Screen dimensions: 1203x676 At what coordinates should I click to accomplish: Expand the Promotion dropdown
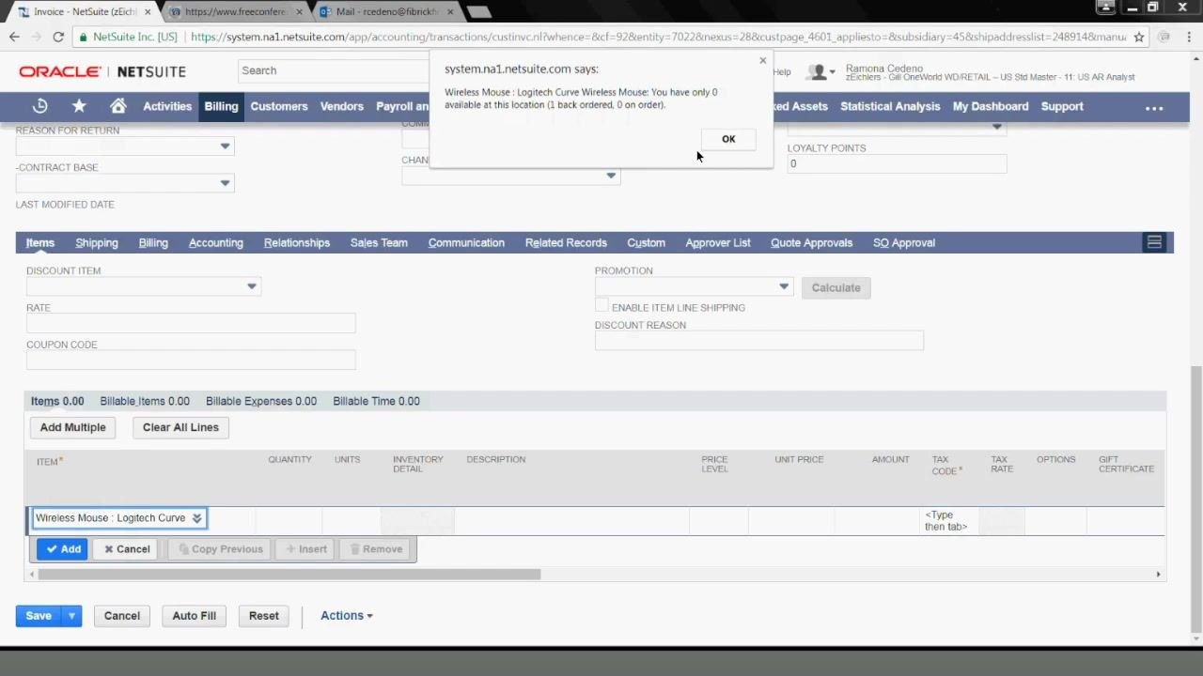click(x=783, y=286)
